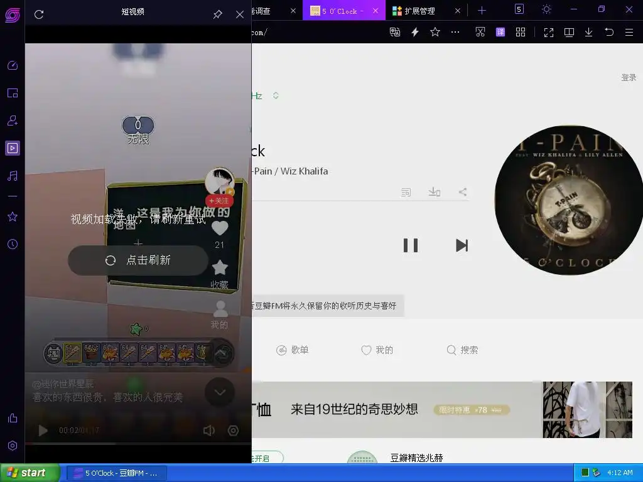Click the 点击刷新 reload button
This screenshot has height=482, width=643.
pyautogui.click(x=138, y=260)
